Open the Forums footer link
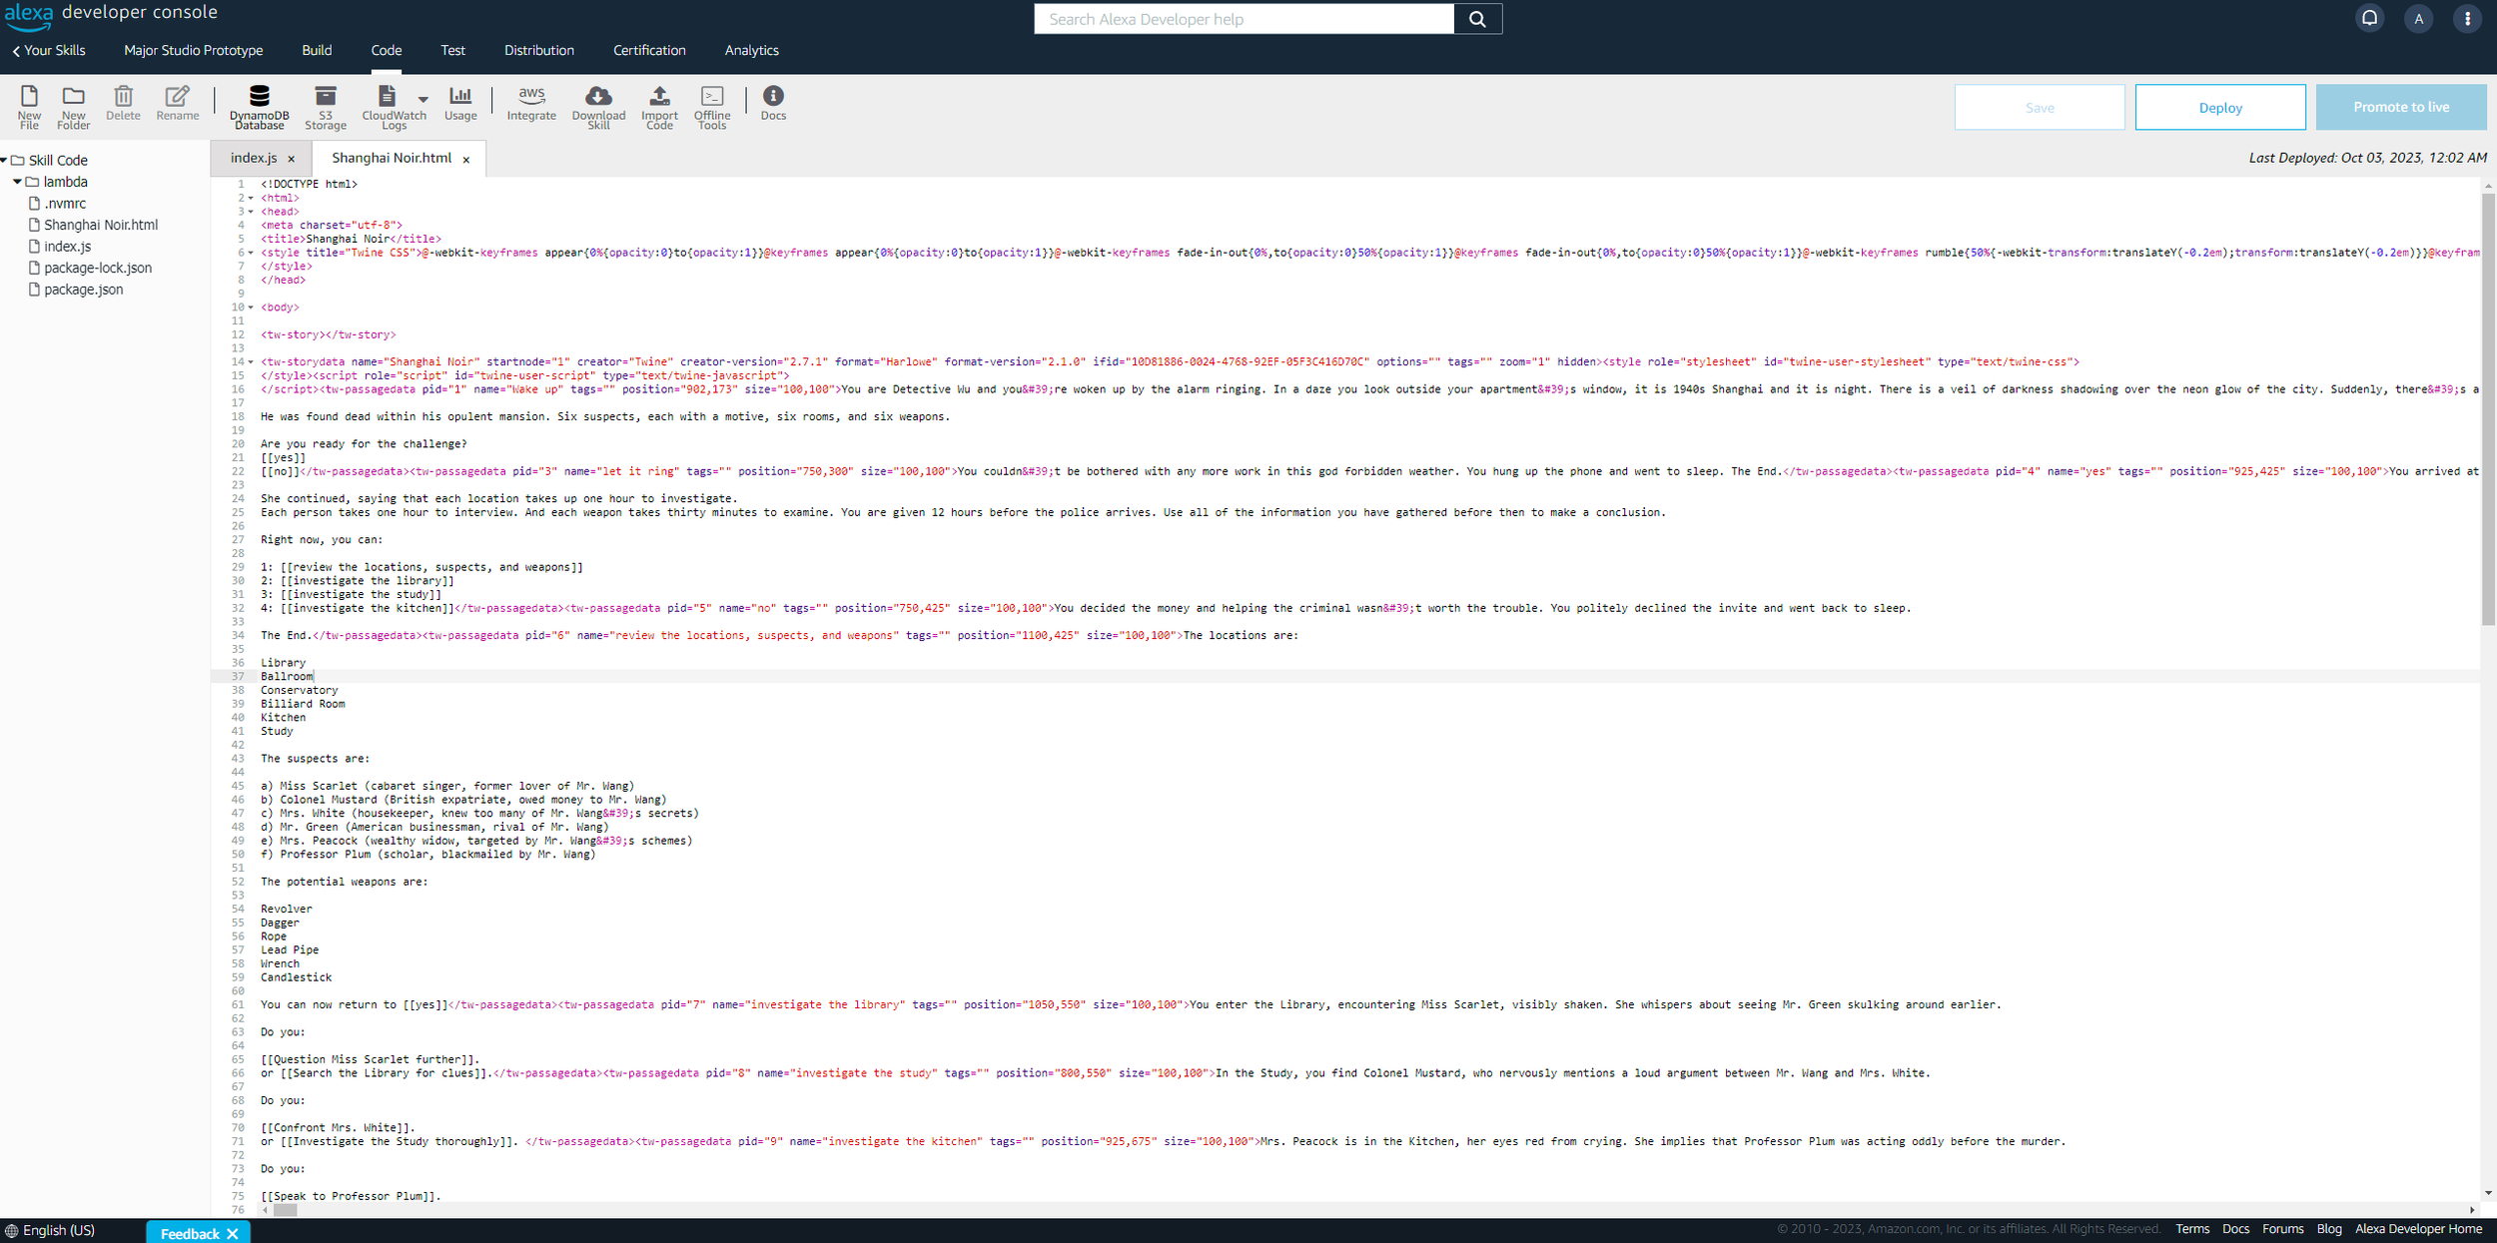Screen dimensions: 2497x1243 (x=2282, y=1229)
